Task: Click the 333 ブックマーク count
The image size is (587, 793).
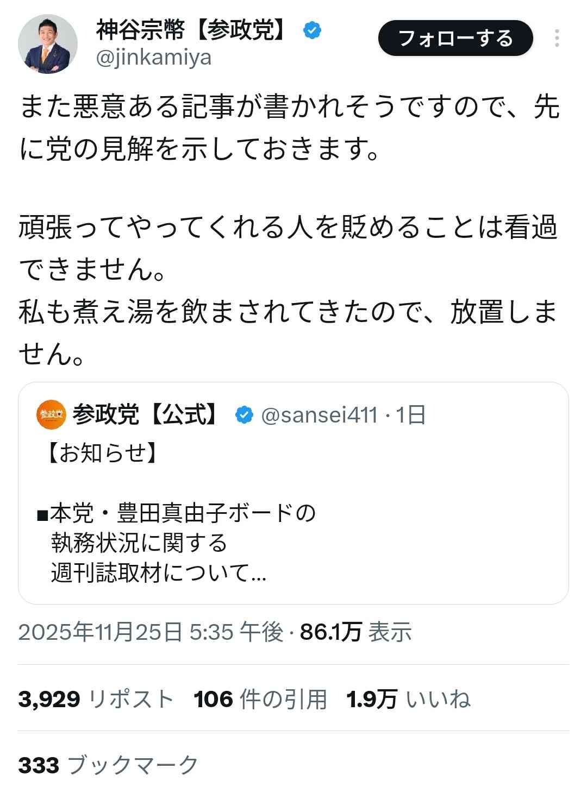Action: [x=109, y=765]
